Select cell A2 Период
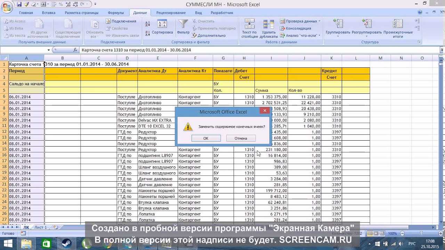This screenshot has width=445, height=250. click(x=26, y=71)
